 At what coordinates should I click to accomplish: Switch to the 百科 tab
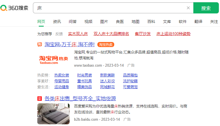tap(151, 22)
